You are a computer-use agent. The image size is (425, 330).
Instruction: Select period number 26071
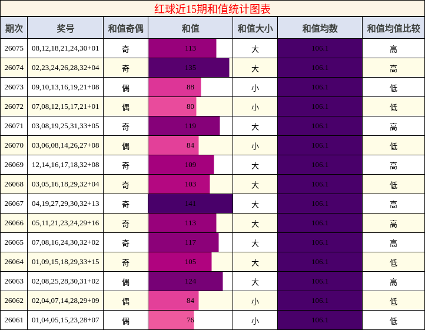14,126
